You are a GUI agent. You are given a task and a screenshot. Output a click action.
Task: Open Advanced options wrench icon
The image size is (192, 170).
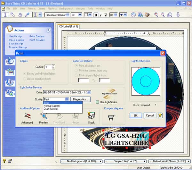(27, 116)
